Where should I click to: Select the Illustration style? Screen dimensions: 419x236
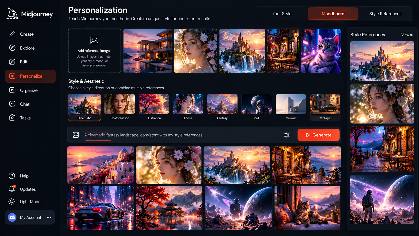154,107
